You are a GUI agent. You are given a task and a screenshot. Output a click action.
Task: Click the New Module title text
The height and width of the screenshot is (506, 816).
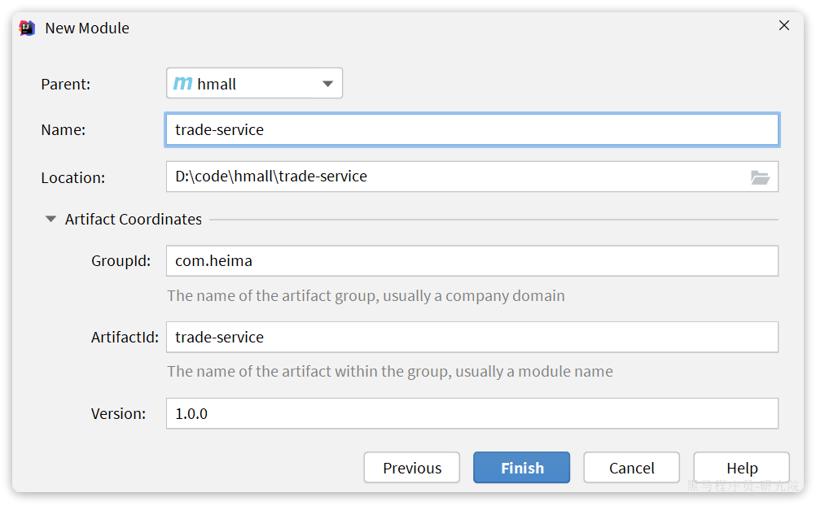pyautogui.click(x=87, y=28)
